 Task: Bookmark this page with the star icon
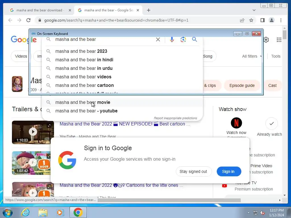[251, 20]
